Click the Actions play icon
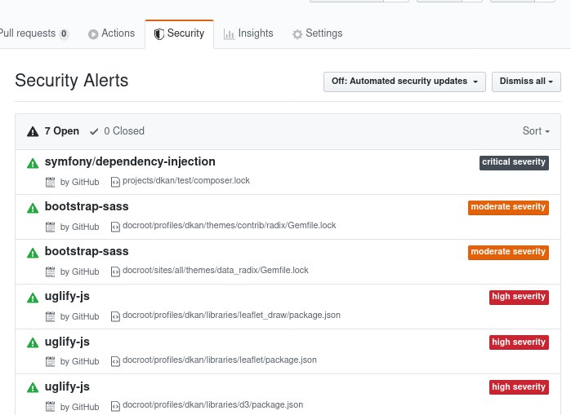This screenshot has width=571, height=415. click(x=93, y=34)
